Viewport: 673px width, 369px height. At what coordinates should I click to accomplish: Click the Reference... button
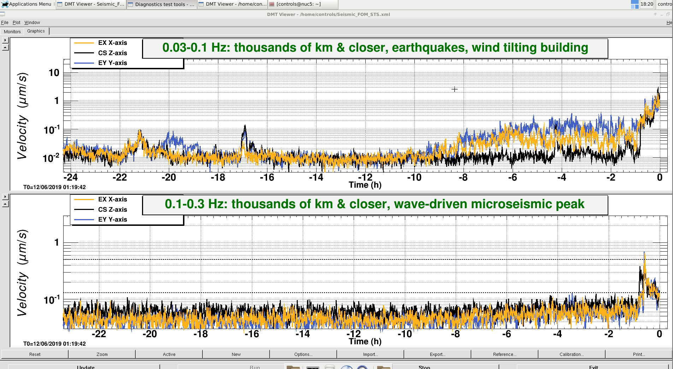tap(504, 354)
